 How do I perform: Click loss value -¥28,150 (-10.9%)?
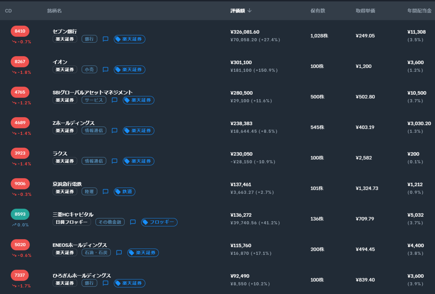click(253, 162)
